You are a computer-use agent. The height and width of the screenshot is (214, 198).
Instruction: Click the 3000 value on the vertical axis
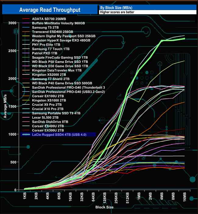[x=12, y=23]
